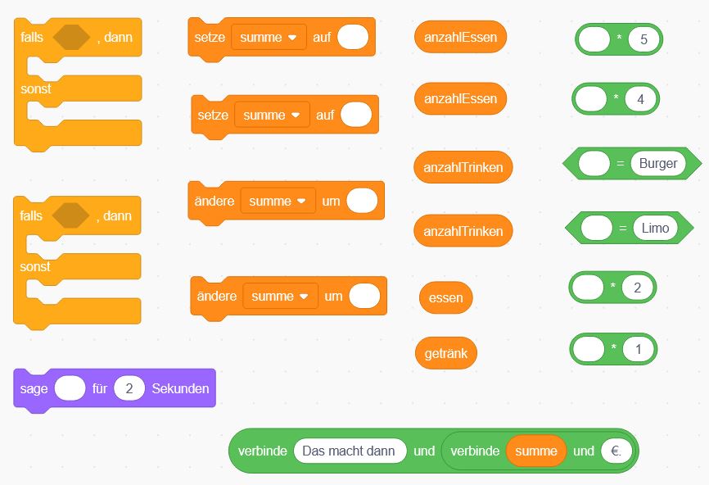Select the getränk variable block
Image resolution: width=709 pixels, height=485 pixels.
446,353
